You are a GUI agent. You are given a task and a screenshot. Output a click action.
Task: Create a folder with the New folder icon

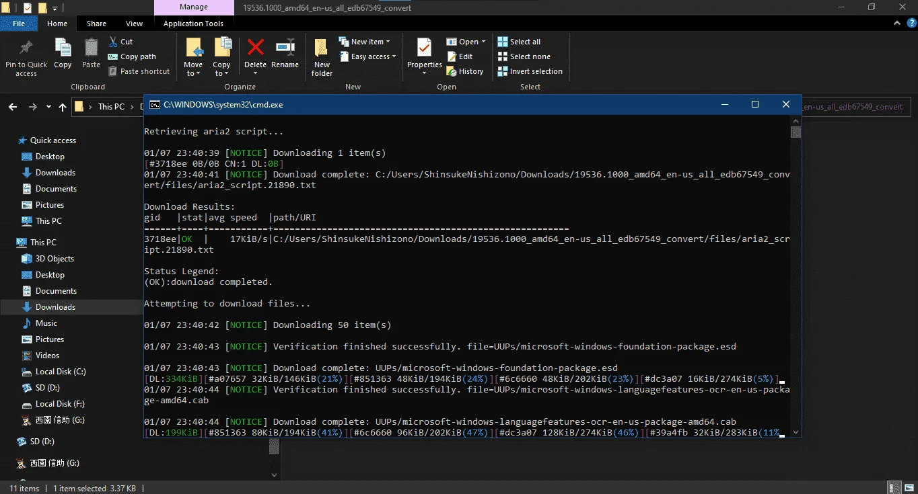click(322, 48)
